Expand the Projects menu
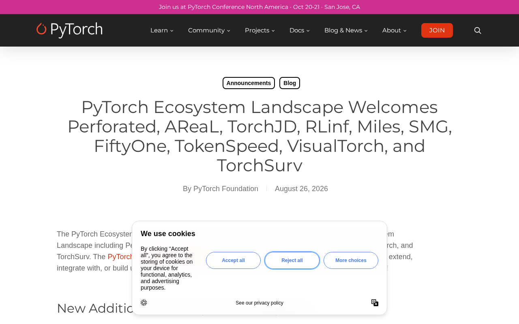Image resolution: width=519 pixels, height=324 pixels. pos(260,30)
